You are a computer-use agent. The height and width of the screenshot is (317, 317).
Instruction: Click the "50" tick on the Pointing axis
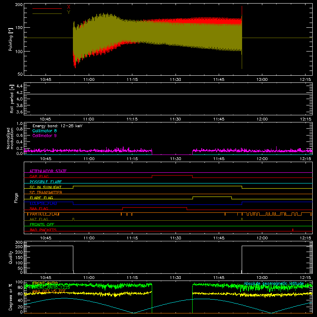(20, 74)
